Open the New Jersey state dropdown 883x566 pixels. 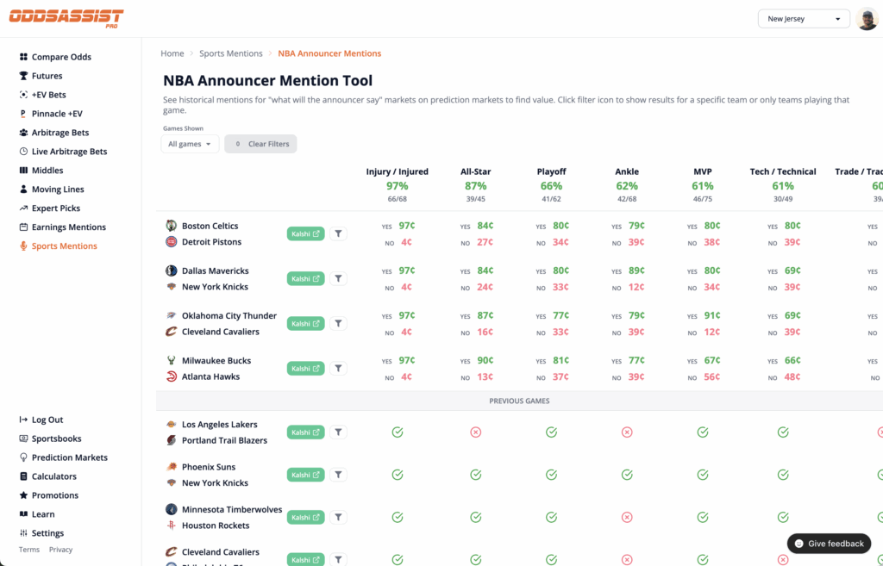point(804,19)
